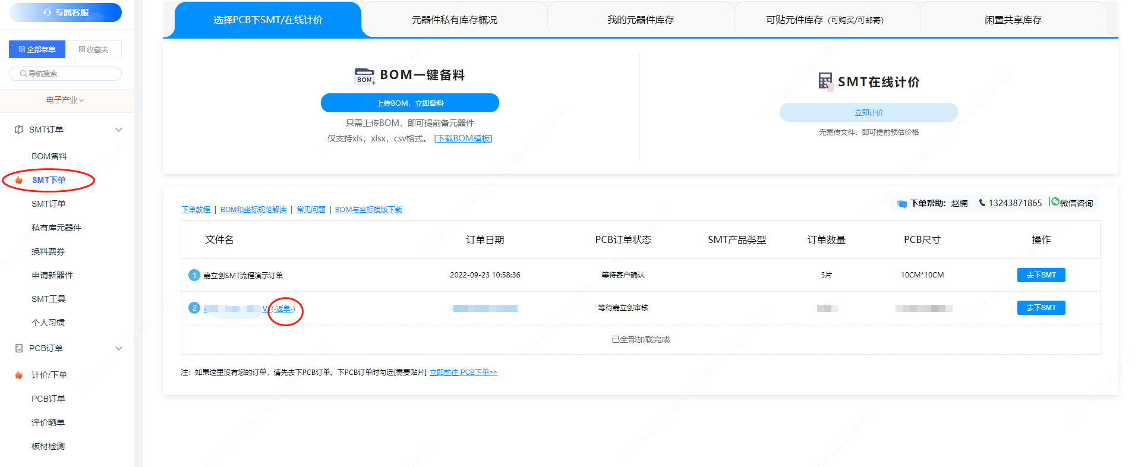Collapse the SMT订单 menu chevron
The height and width of the screenshot is (467, 1135).
pyautogui.click(x=119, y=130)
